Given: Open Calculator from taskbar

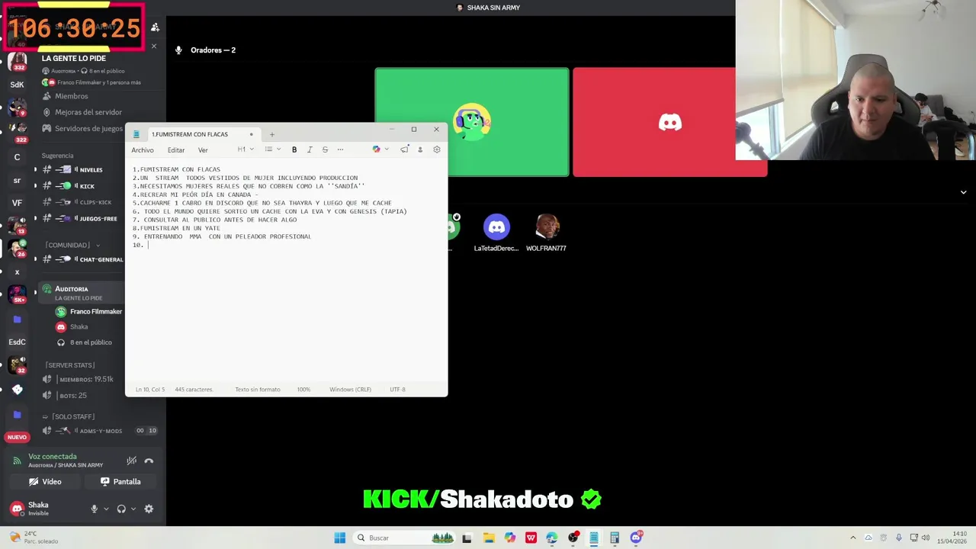Looking at the screenshot, I should point(615,538).
